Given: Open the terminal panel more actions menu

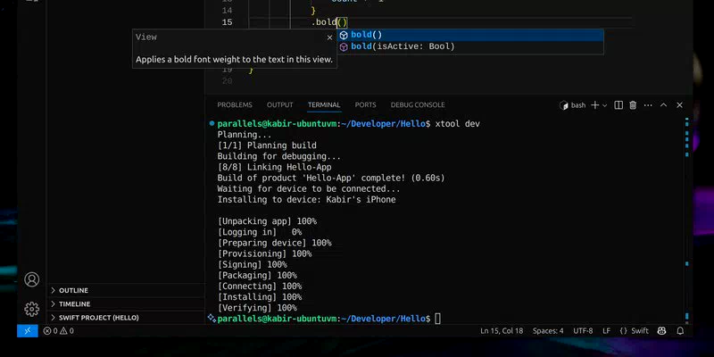Looking at the screenshot, I should (648, 105).
